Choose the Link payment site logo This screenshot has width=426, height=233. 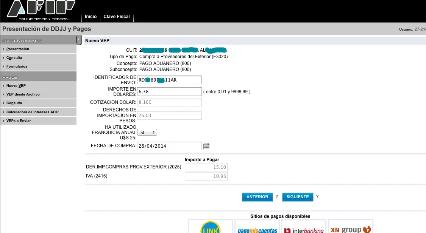tap(211, 227)
